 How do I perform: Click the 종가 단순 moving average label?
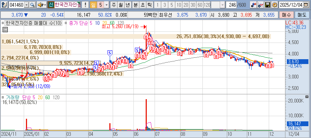tap(78, 23)
